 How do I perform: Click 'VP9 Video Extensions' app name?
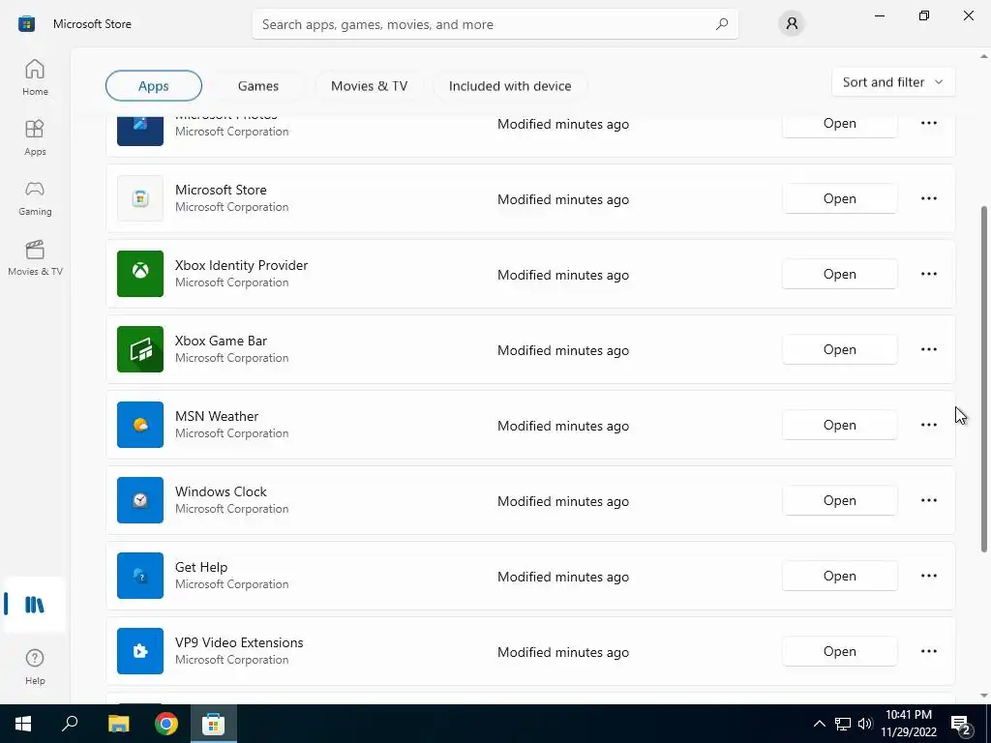coord(239,642)
